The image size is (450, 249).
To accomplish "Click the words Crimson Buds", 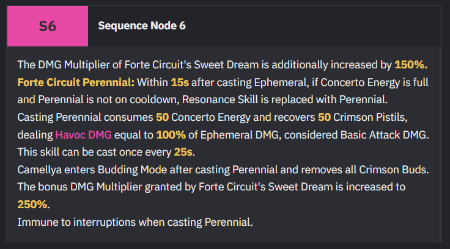I will pyautogui.click(x=394, y=170).
